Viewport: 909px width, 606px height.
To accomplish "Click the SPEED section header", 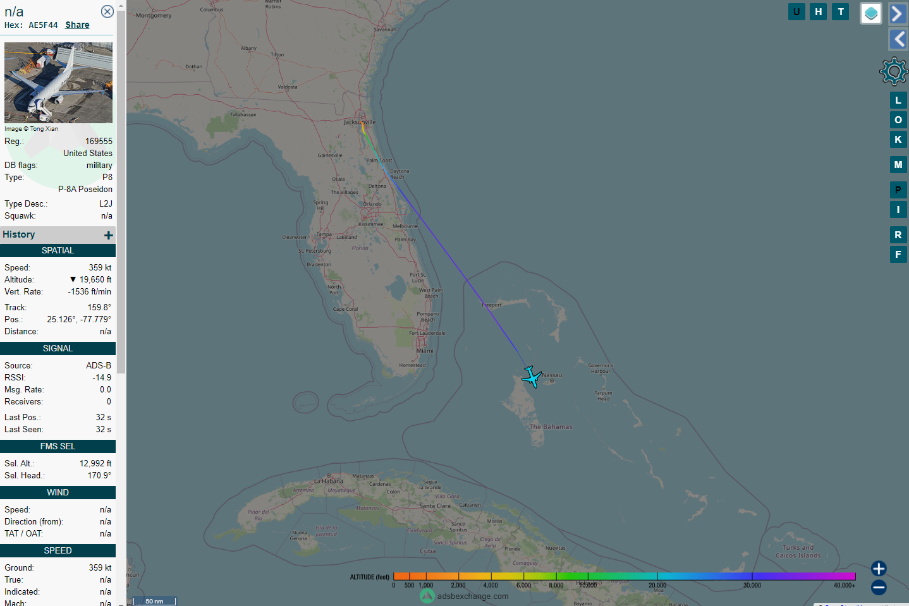I will tap(58, 550).
